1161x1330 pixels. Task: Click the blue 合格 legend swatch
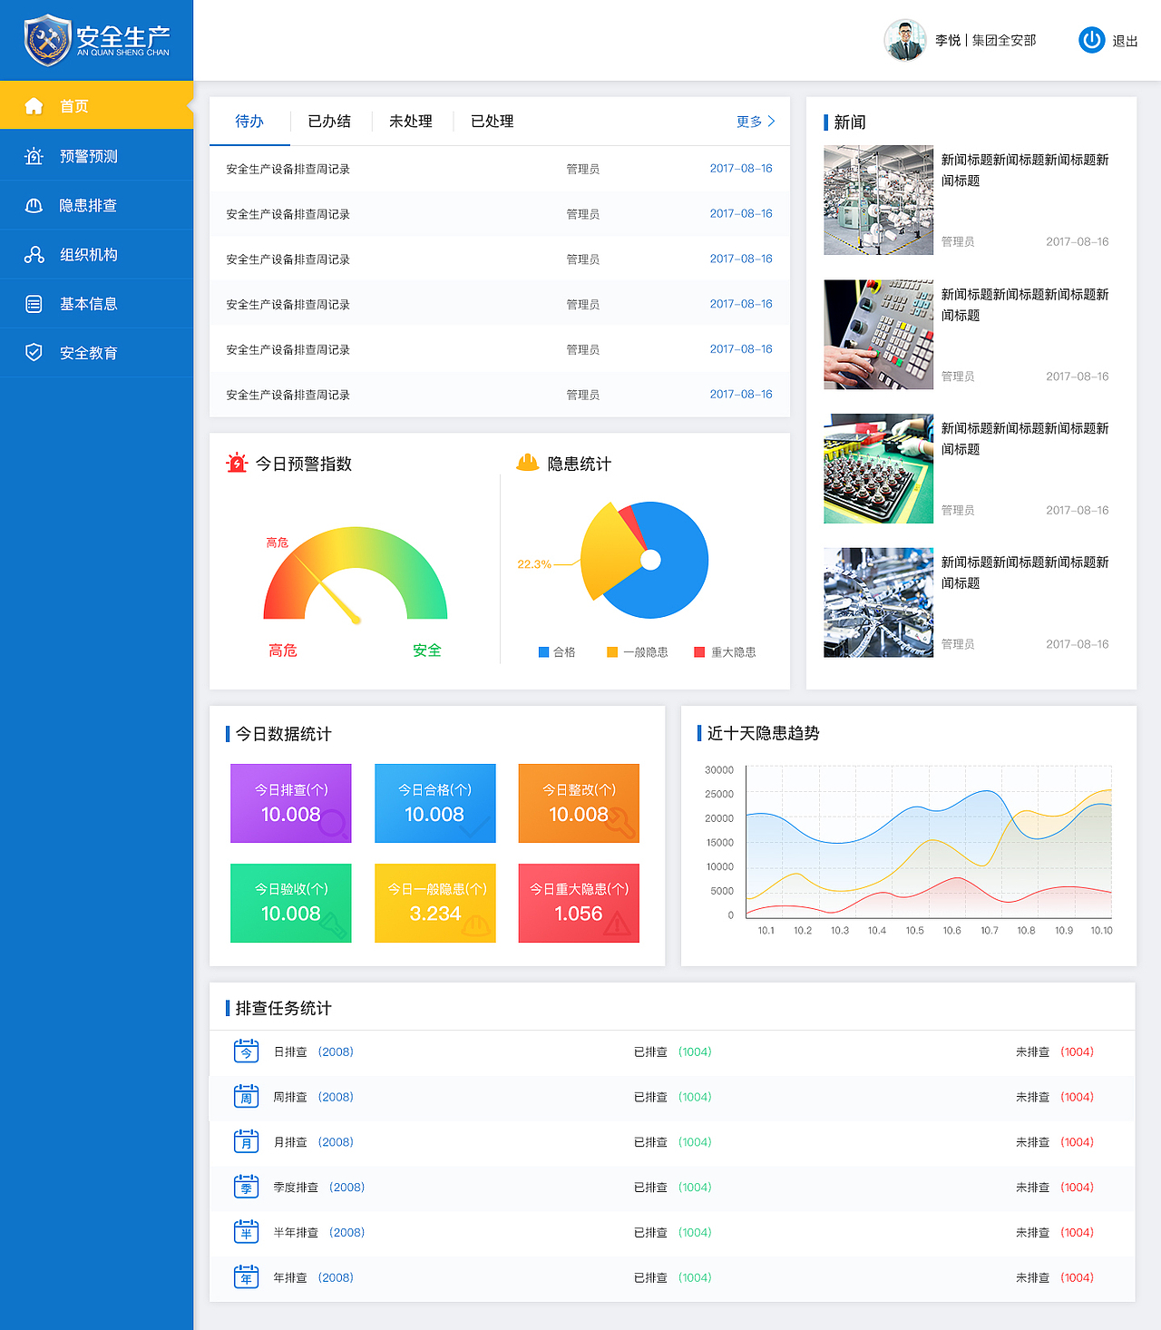[x=543, y=652]
